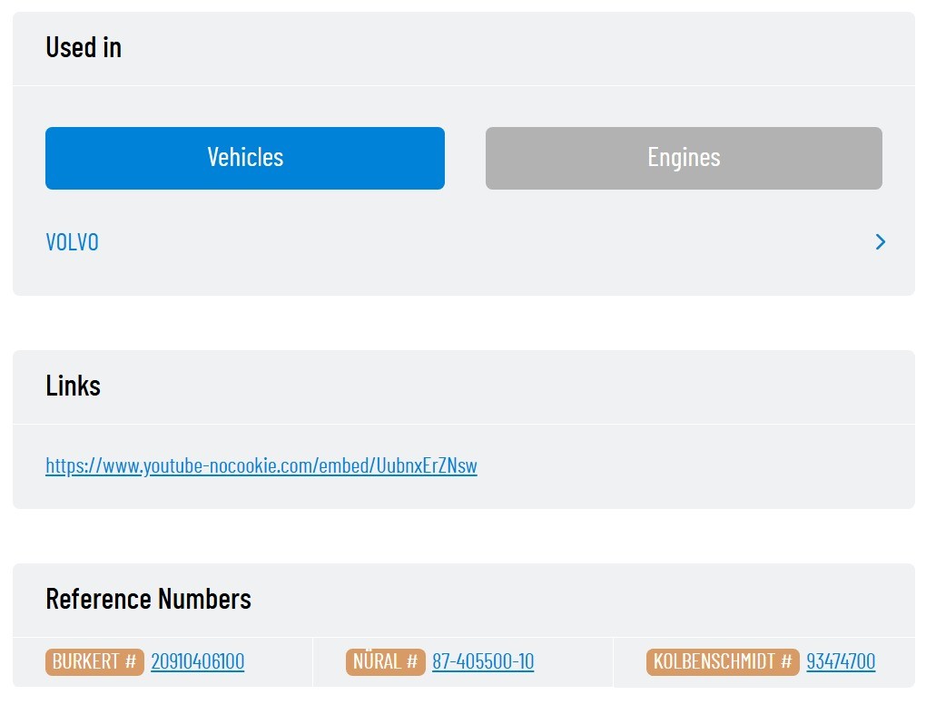Screen dimensions: 926x714
Task: Click the "Links" section heading
Action: 73,386
